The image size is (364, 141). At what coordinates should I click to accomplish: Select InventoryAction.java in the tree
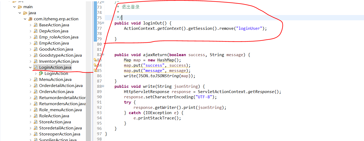[x=59, y=61]
